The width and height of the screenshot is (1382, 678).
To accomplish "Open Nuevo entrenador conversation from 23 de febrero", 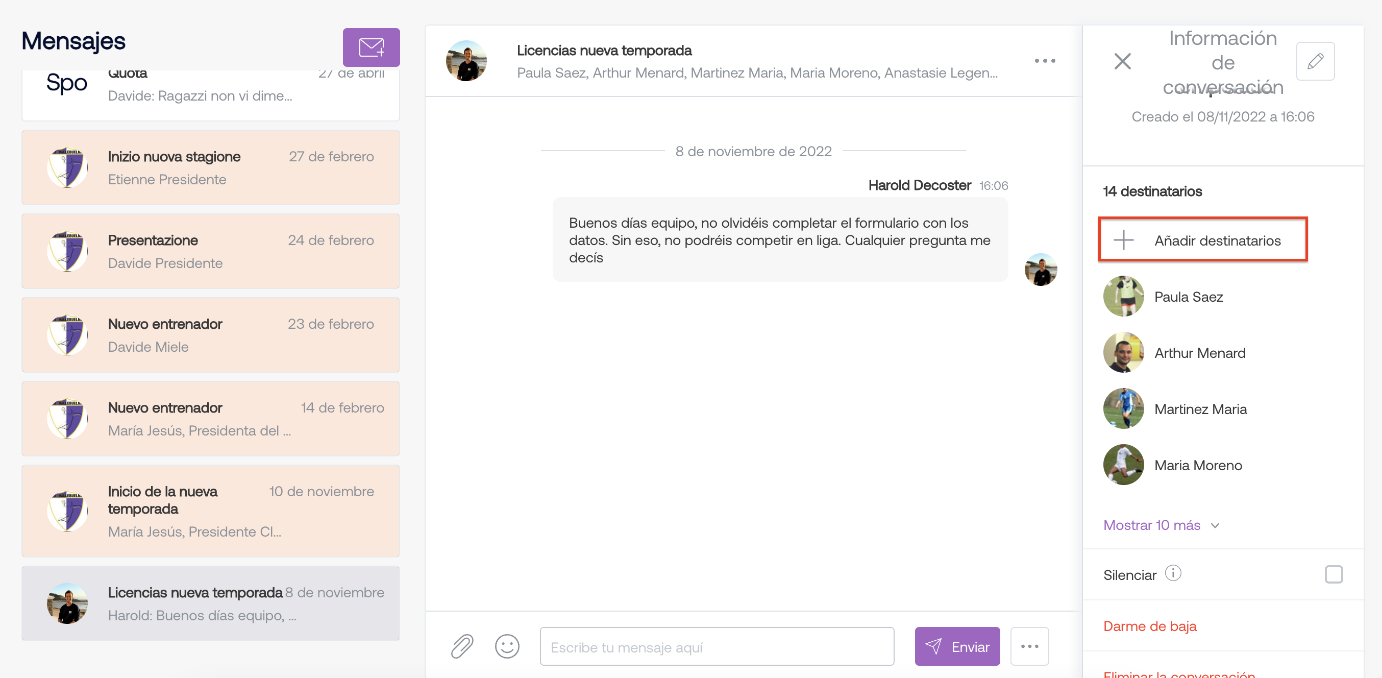I will coord(210,335).
